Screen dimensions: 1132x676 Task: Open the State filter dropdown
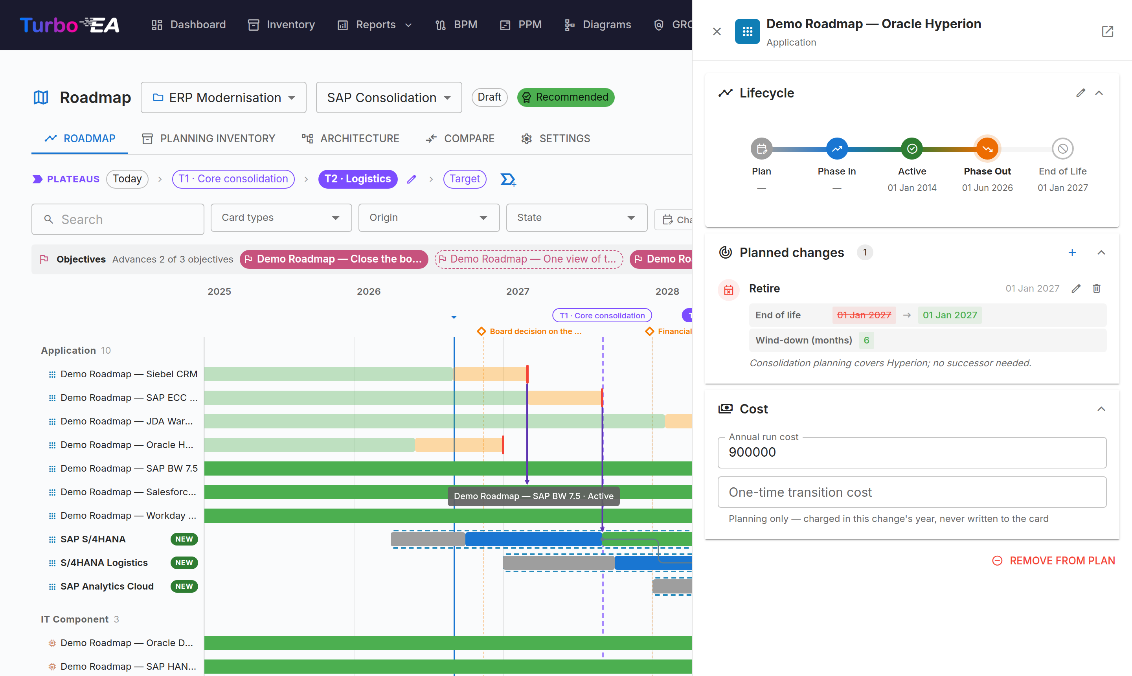576,218
